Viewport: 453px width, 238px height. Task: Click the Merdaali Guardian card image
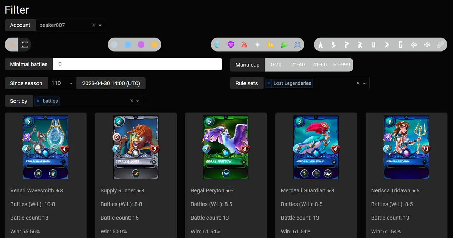(316, 147)
